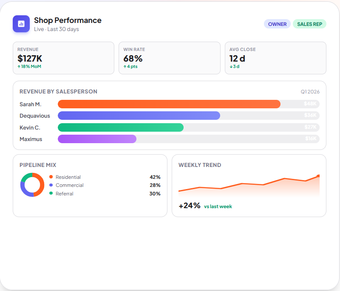340x291 pixels.
Task: Click the $27K value for Kevin C.
Action: point(311,127)
